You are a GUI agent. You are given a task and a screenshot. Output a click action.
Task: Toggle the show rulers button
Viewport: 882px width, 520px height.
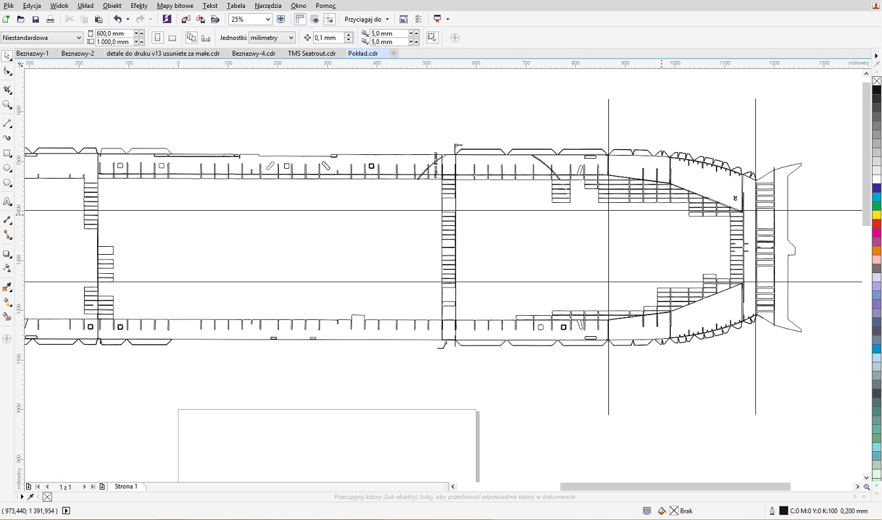point(299,20)
